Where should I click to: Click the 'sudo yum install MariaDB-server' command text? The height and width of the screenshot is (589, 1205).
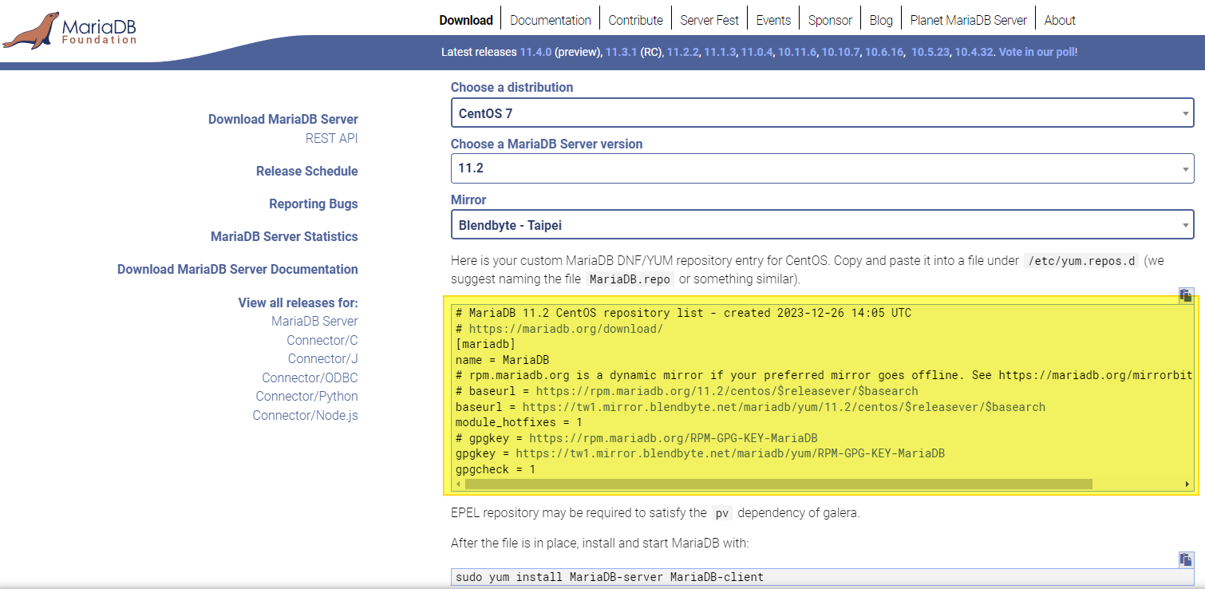click(610, 576)
